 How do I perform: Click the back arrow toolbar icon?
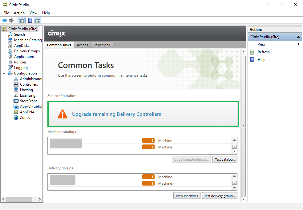click(4, 21)
